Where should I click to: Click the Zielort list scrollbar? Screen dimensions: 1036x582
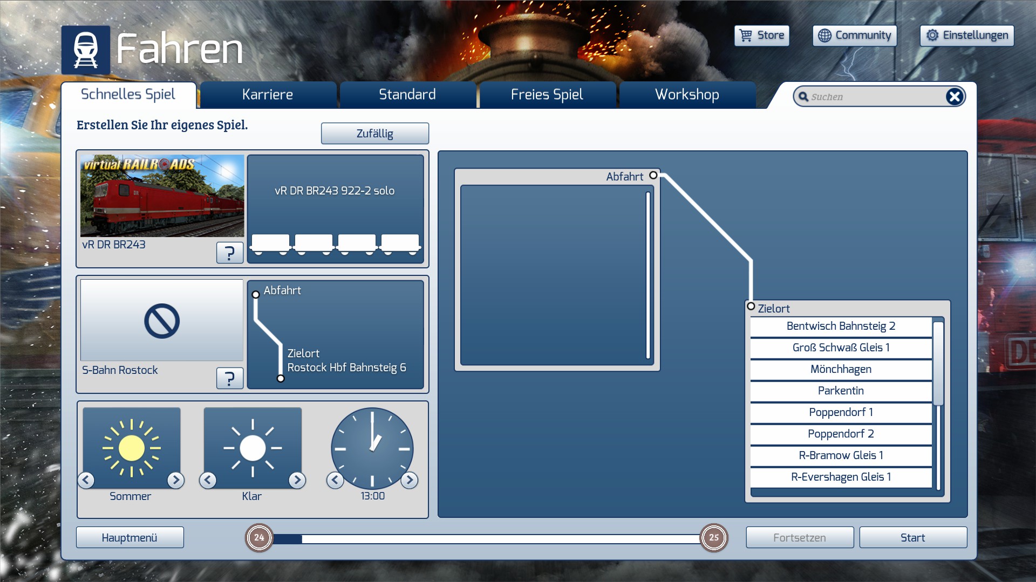[938, 364]
